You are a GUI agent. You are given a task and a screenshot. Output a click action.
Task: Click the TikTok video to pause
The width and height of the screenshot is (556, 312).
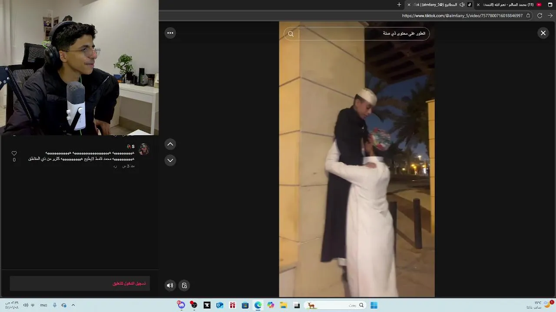coord(357,159)
